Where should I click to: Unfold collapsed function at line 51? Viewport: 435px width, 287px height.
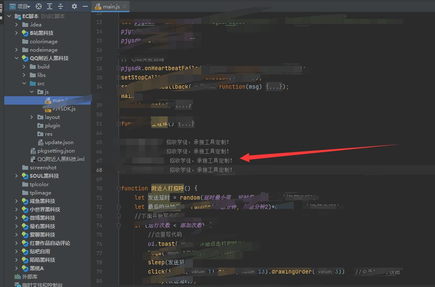point(119,124)
